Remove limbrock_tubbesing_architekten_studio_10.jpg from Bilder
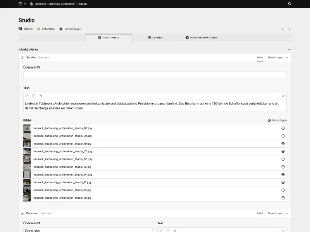This screenshot has width=310, height=232. tap(283, 198)
